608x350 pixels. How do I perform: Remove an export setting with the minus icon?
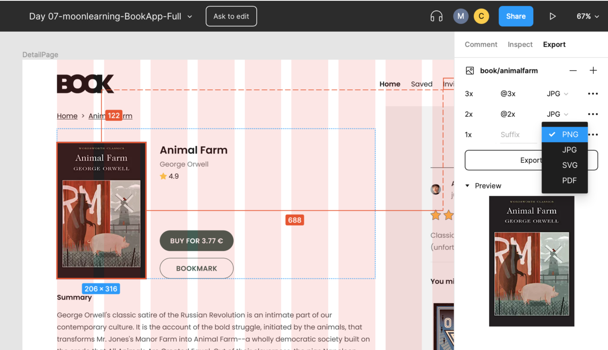pyautogui.click(x=573, y=70)
